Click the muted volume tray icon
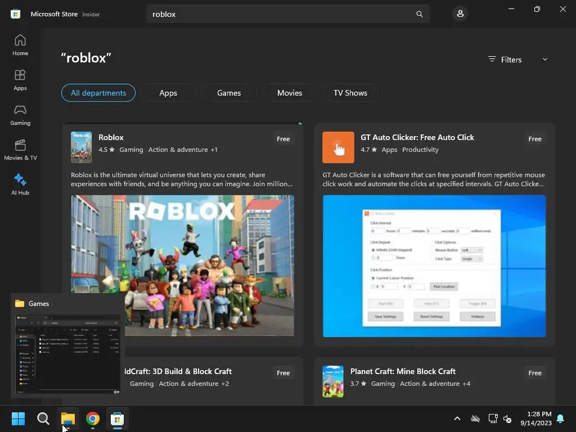Screen dimensions: 576x432 coord(507,418)
